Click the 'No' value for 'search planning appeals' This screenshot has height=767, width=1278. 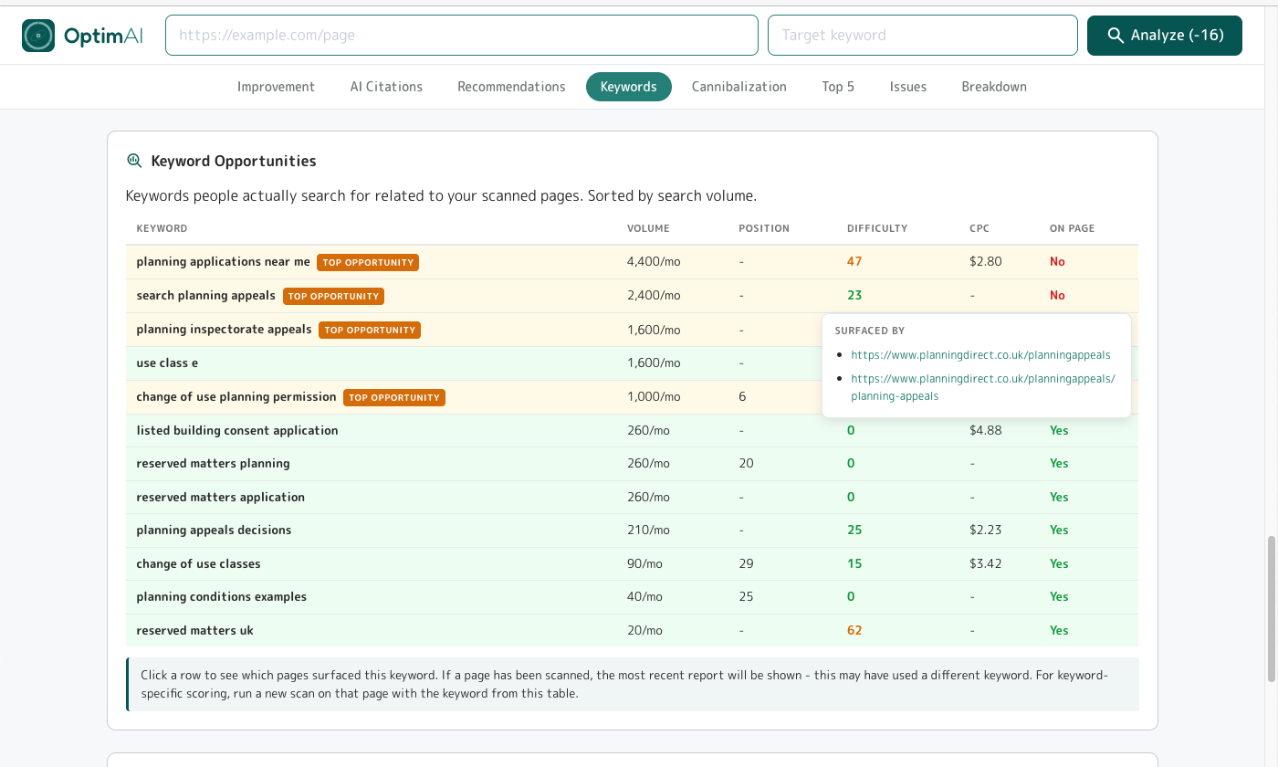(x=1057, y=296)
